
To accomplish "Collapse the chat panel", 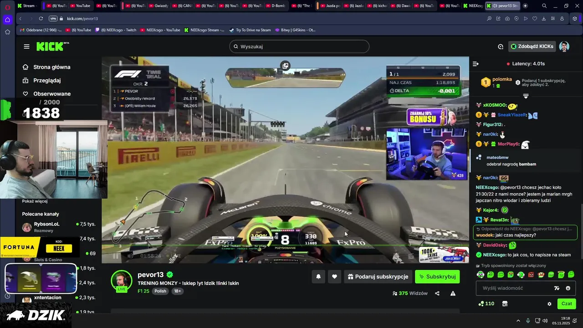I will click(x=476, y=64).
